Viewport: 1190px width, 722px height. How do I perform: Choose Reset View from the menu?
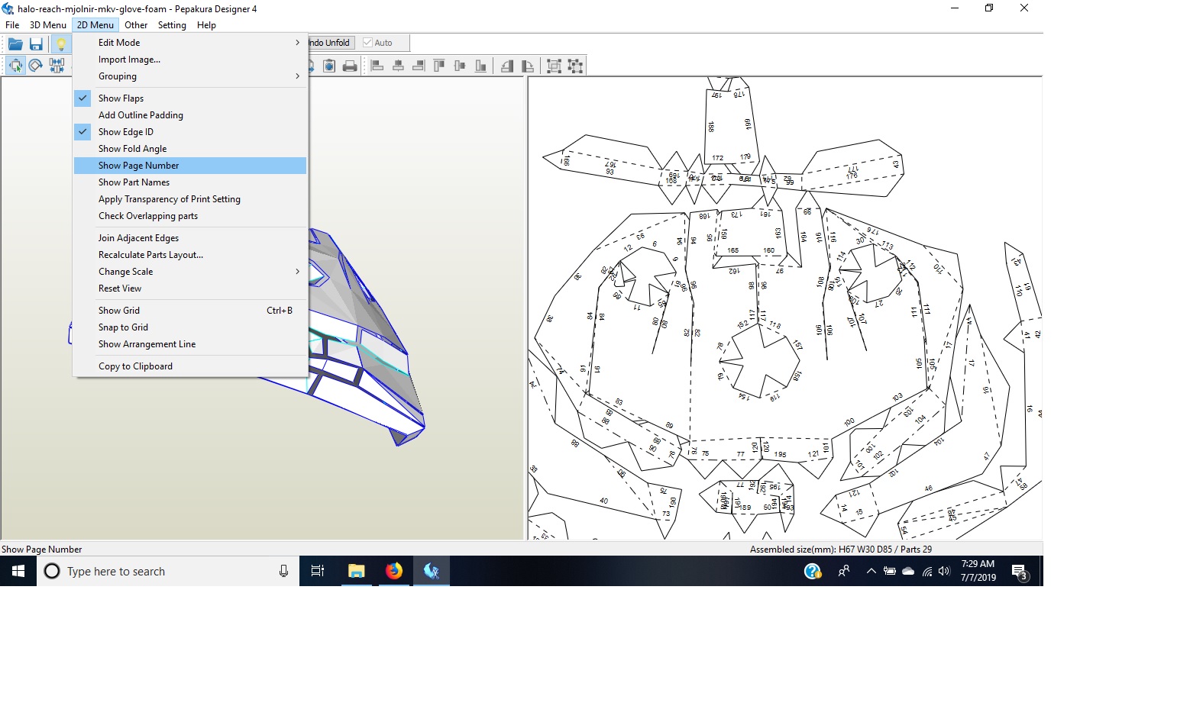click(x=190, y=288)
